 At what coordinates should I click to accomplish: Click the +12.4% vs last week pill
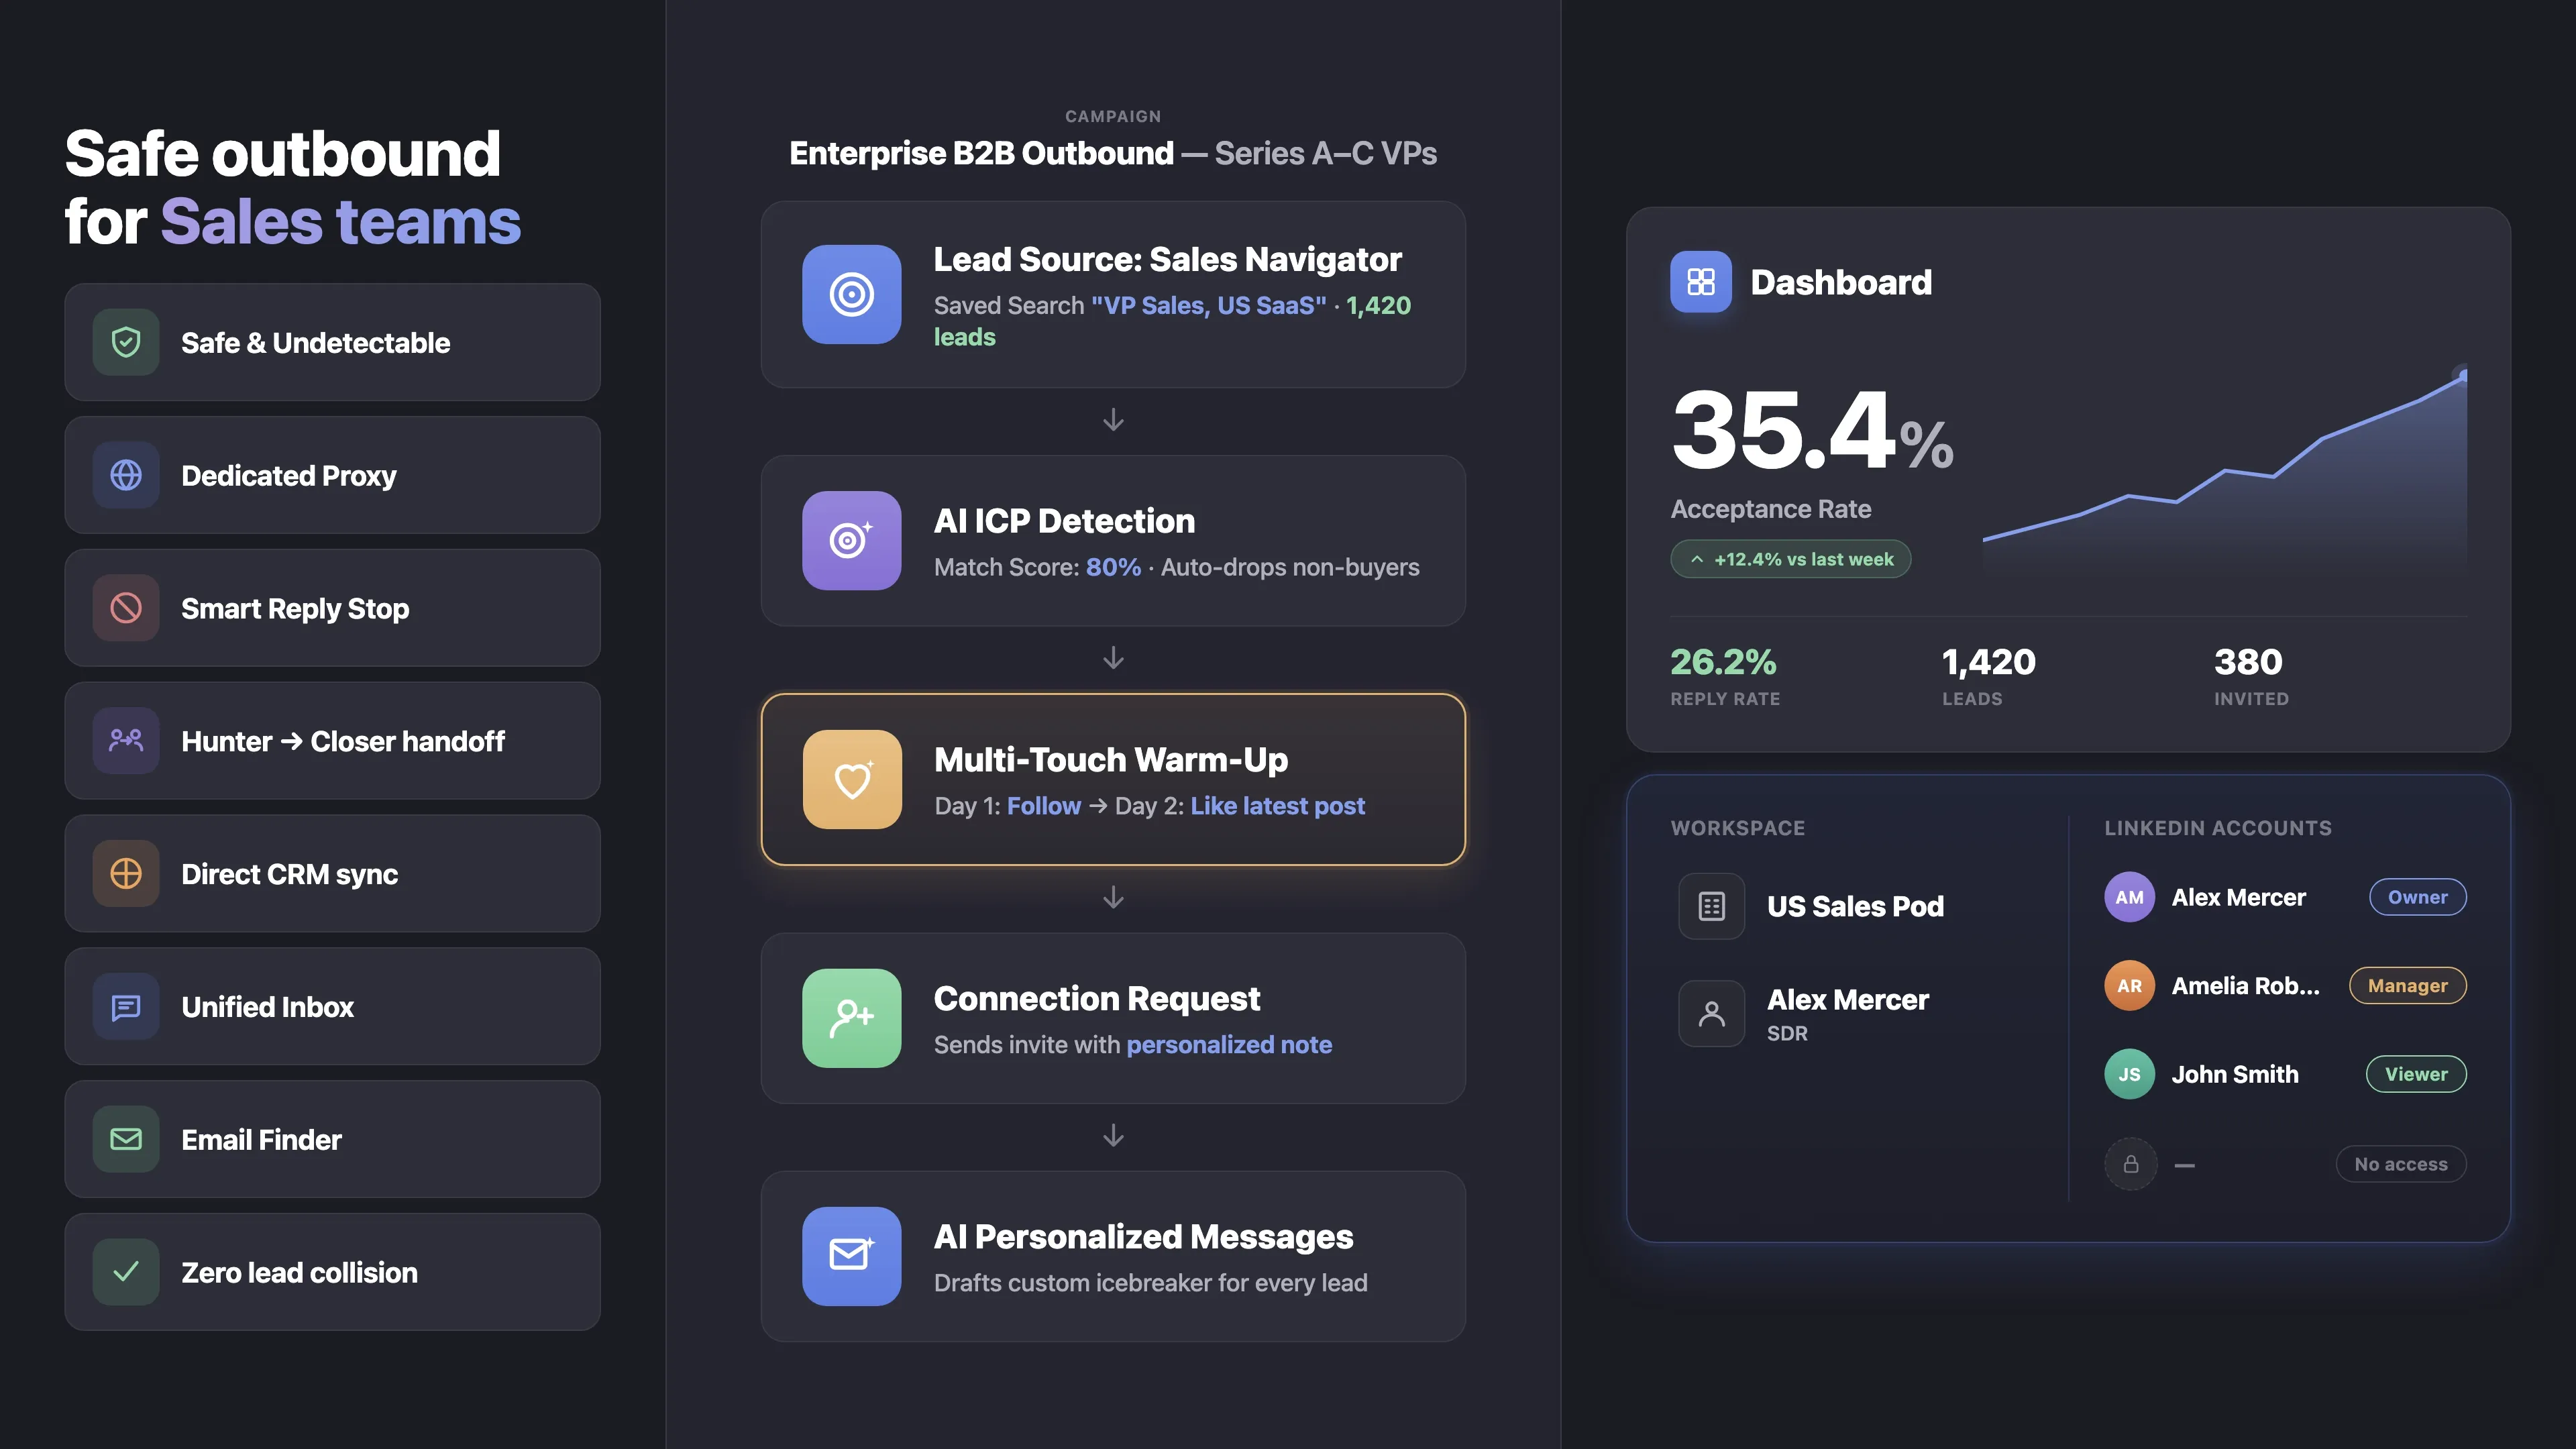1791,560
